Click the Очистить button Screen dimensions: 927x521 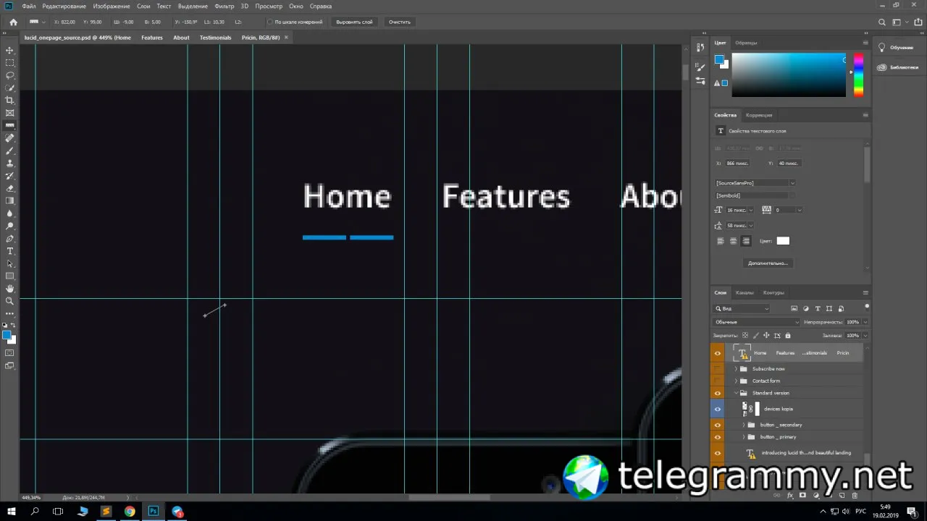[x=400, y=22]
